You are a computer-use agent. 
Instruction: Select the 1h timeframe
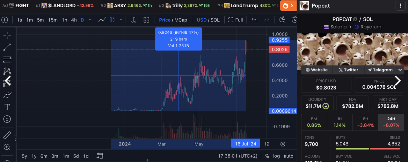pyautogui.click(x=64, y=20)
